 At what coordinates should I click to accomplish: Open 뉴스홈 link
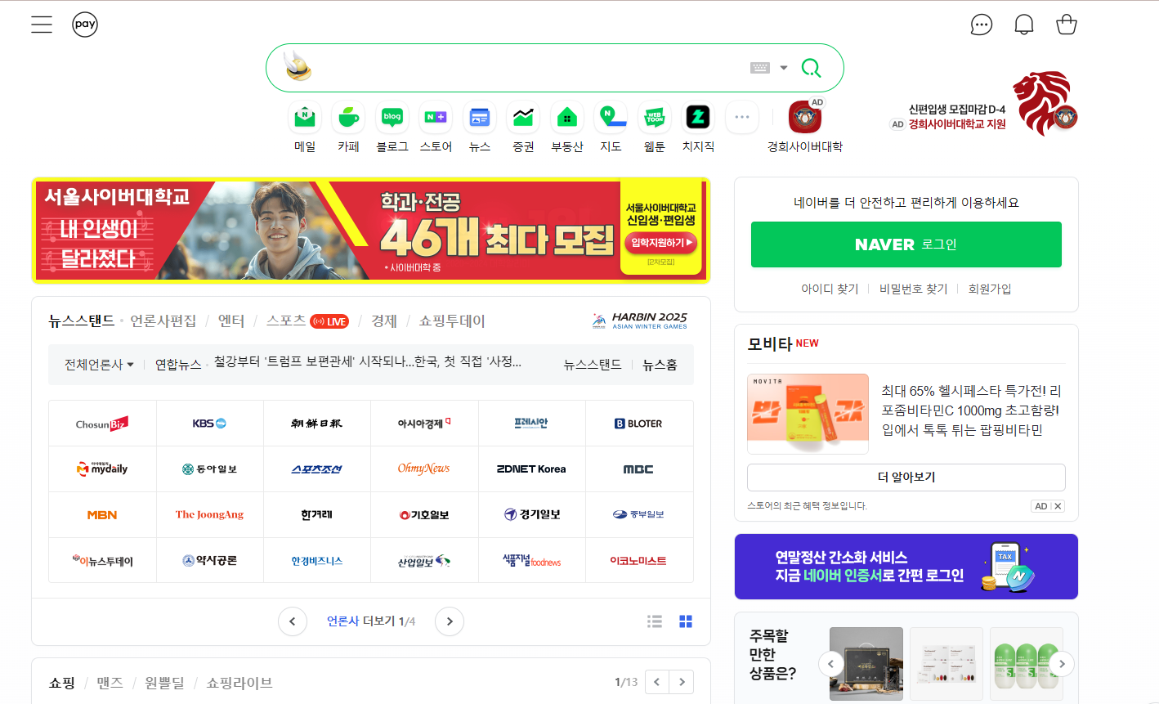pyautogui.click(x=660, y=365)
